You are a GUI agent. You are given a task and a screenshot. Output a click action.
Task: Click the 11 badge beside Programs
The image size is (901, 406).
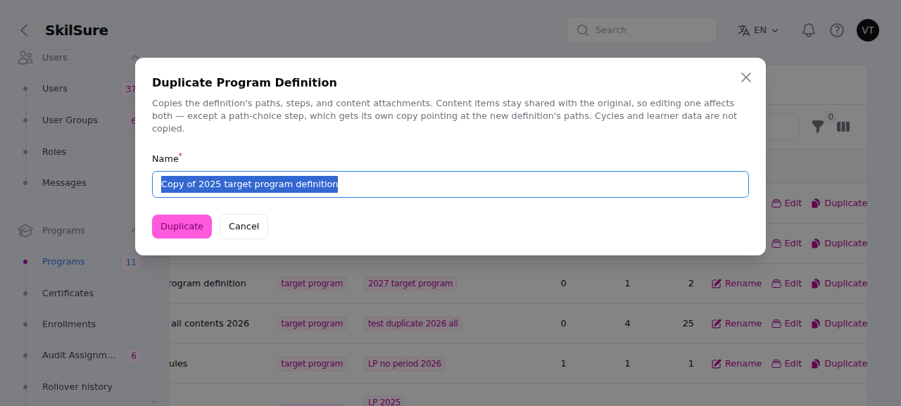131,262
